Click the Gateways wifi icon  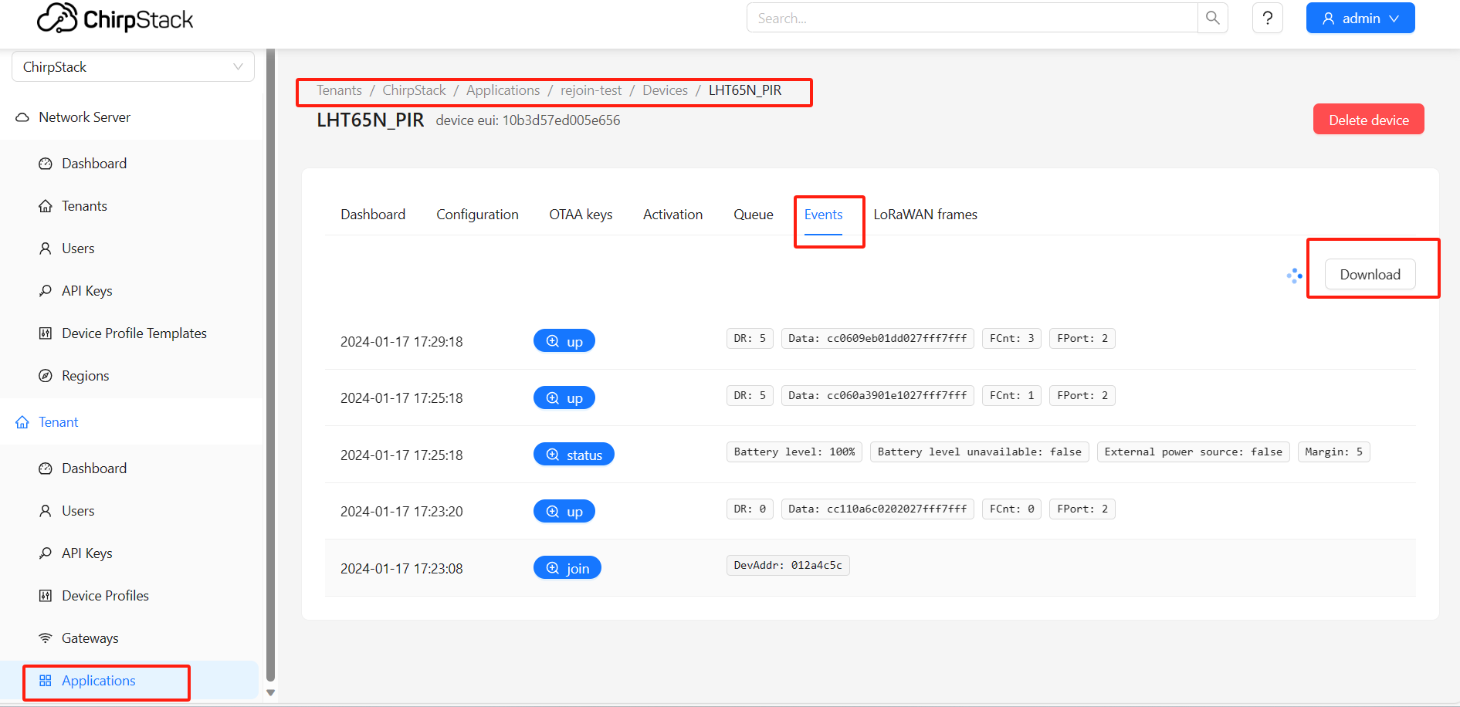click(46, 638)
